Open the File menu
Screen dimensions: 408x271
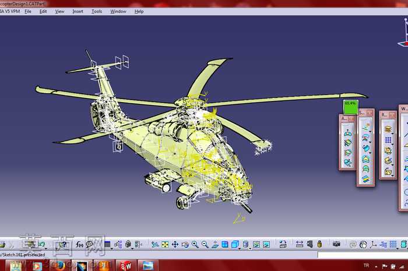click(28, 12)
